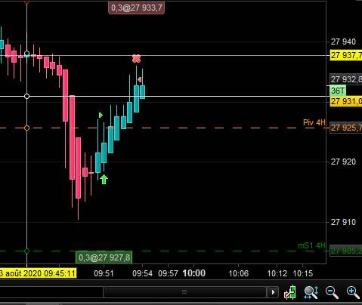Select the order label 0,3@27 927,8
This screenshot has height=305, width=362.
[104, 257]
